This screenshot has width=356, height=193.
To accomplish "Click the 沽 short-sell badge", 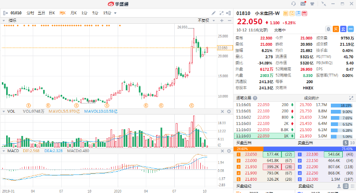I will (292, 13).
